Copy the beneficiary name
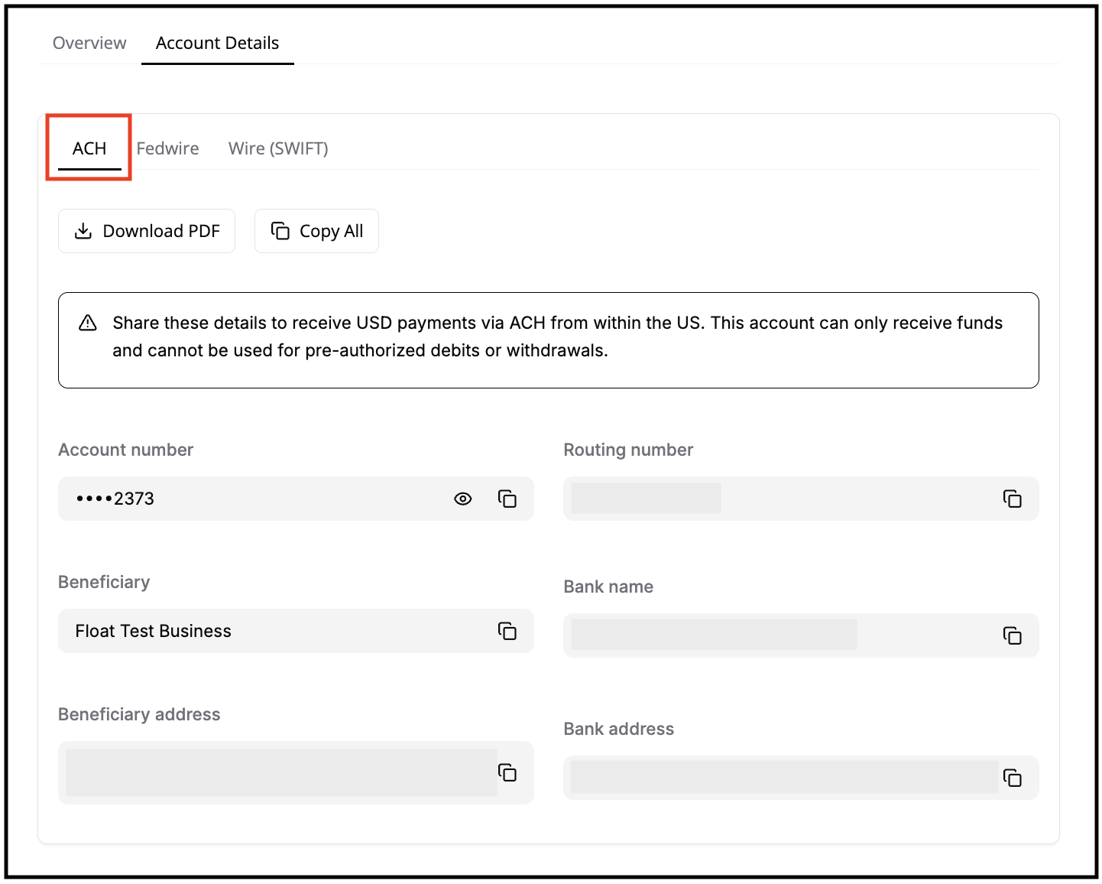Screen dimensions: 1102x884 click(x=507, y=631)
